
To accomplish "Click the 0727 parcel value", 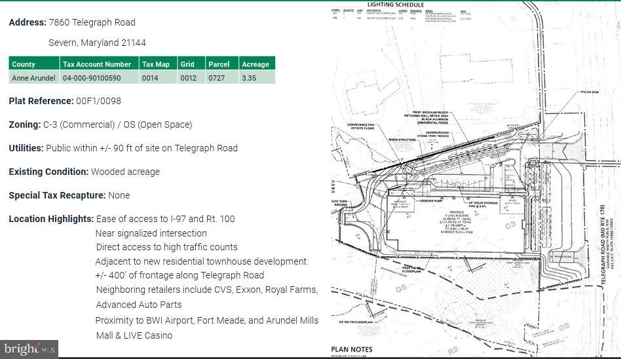I will pos(216,78).
